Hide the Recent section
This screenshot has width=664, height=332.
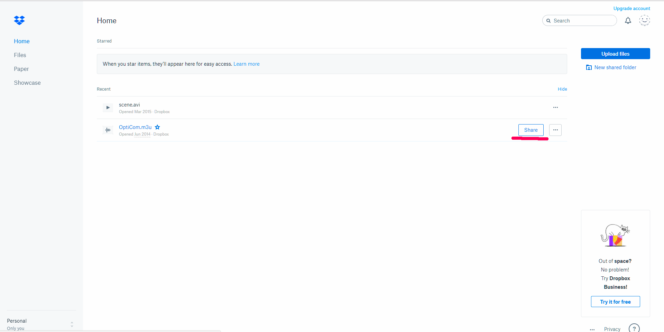point(562,89)
